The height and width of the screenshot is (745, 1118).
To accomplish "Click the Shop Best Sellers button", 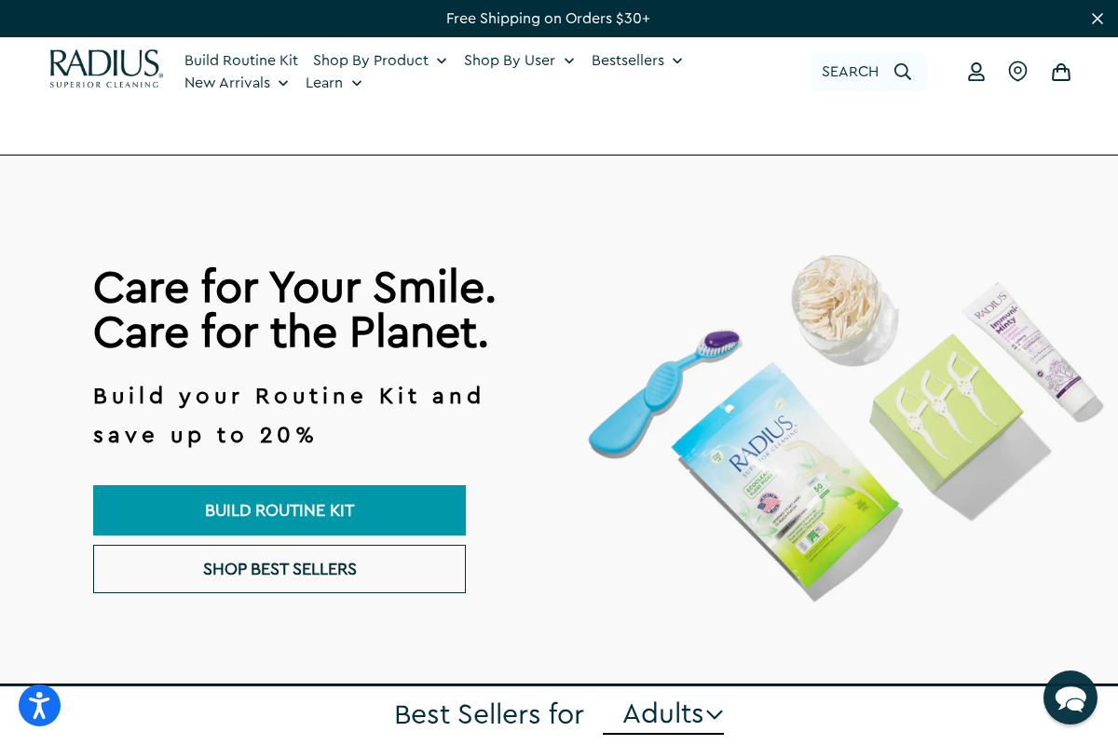I will click(x=279, y=569).
